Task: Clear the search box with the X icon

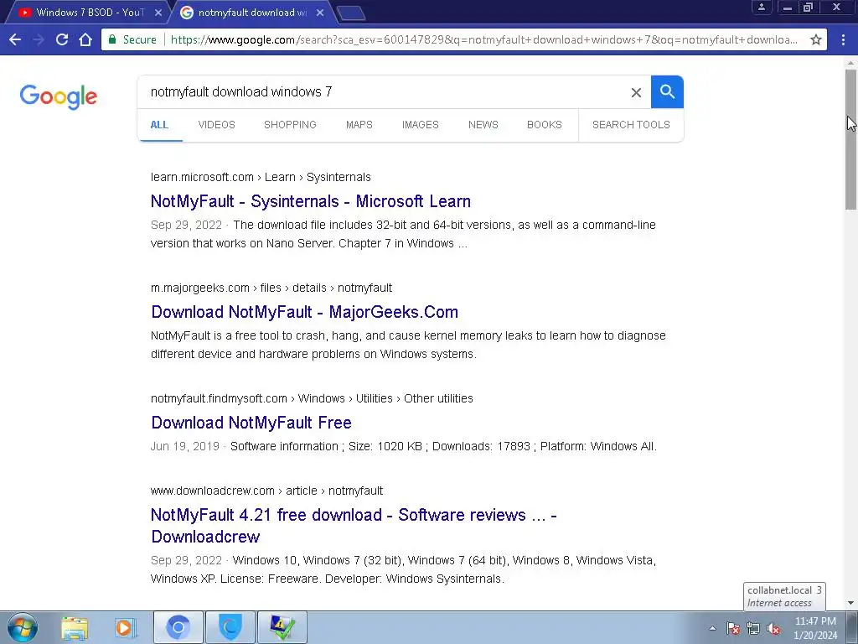Action: point(636,92)
